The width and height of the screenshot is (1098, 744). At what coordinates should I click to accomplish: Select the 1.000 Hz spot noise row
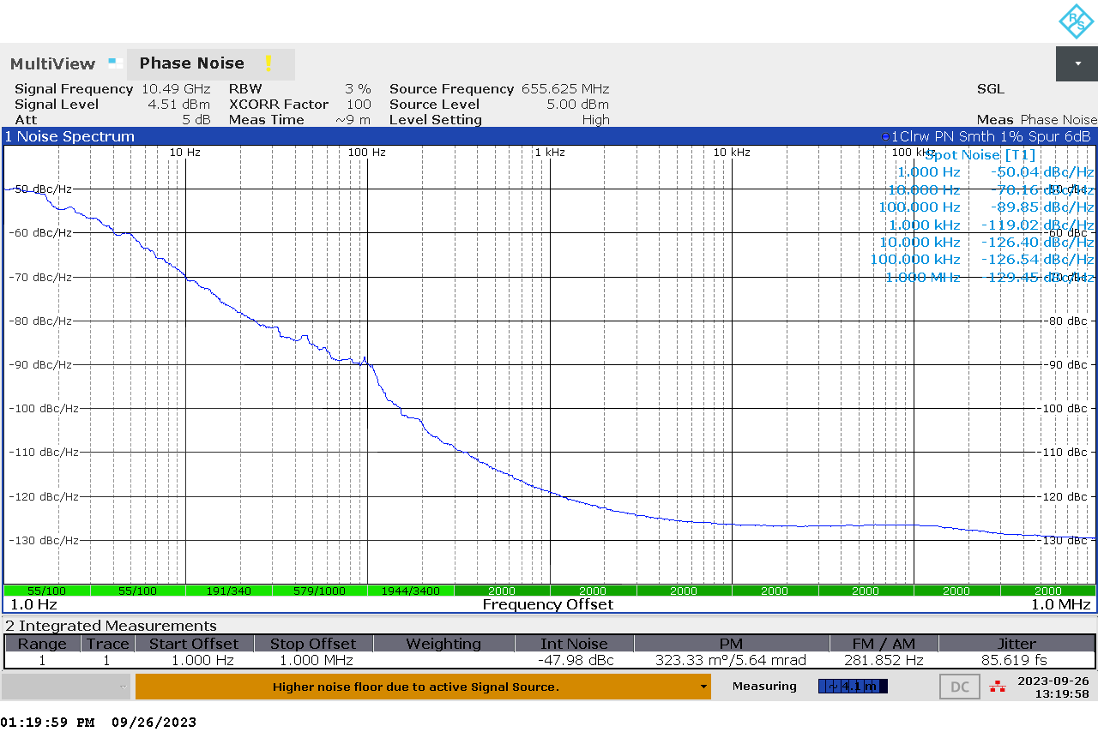pyautogui.click(x=995, y=172)
